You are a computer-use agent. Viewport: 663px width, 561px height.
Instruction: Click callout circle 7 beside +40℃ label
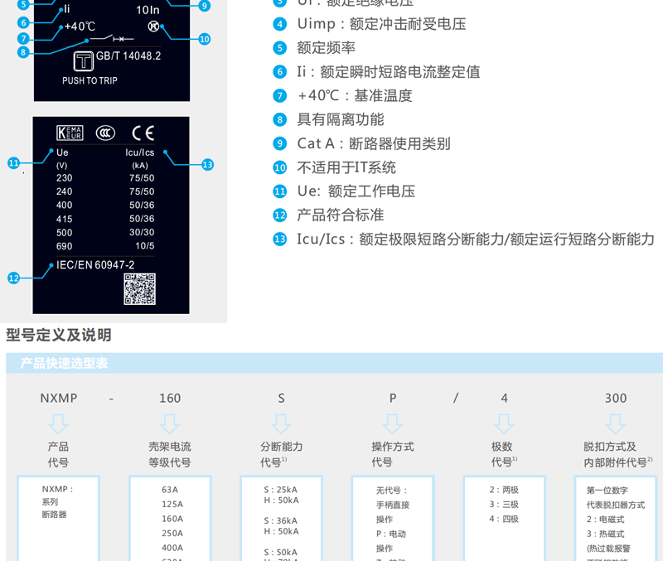pos(23,39)
